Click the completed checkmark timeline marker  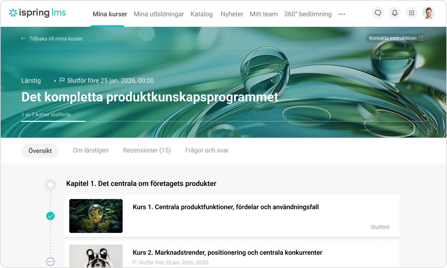50,216
